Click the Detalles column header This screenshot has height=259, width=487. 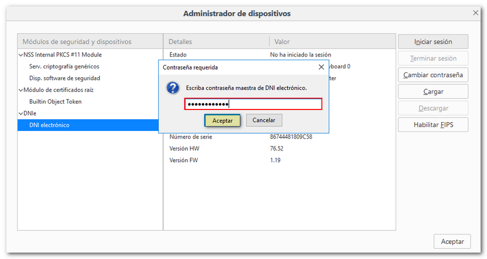pos(181,42)
